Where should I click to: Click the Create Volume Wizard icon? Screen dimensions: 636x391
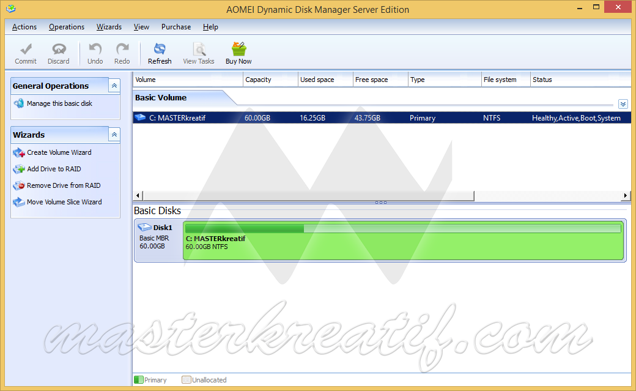[19, 152]
